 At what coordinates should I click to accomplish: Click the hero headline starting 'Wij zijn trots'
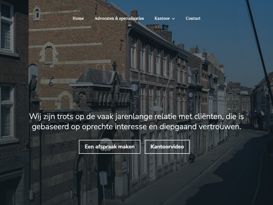[x=136, y=117]
